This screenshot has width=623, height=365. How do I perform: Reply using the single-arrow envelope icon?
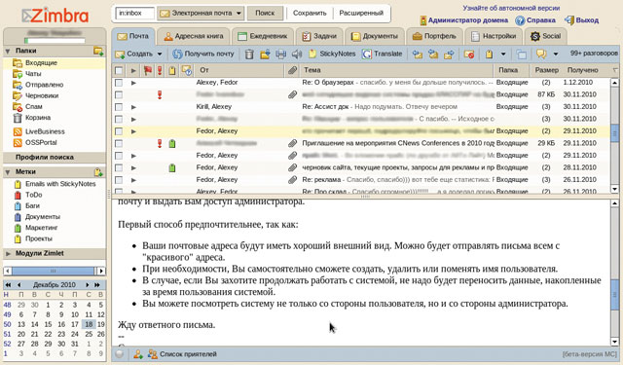(418, 54)
